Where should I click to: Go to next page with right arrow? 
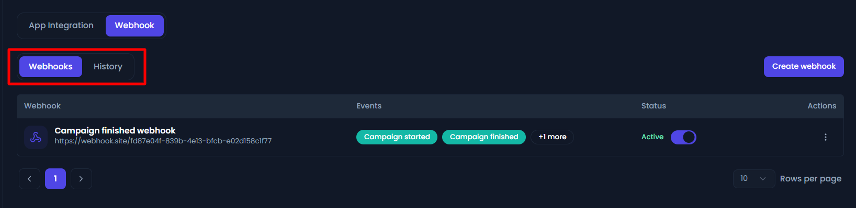(x=81, y=179)
